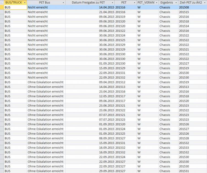
Task: Click the Ziel-PET value 201528
Action: point(184,138)
